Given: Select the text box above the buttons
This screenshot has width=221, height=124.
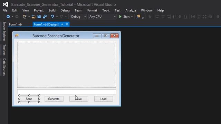Looking at the screenshot, I should click(x=67, y=92).
